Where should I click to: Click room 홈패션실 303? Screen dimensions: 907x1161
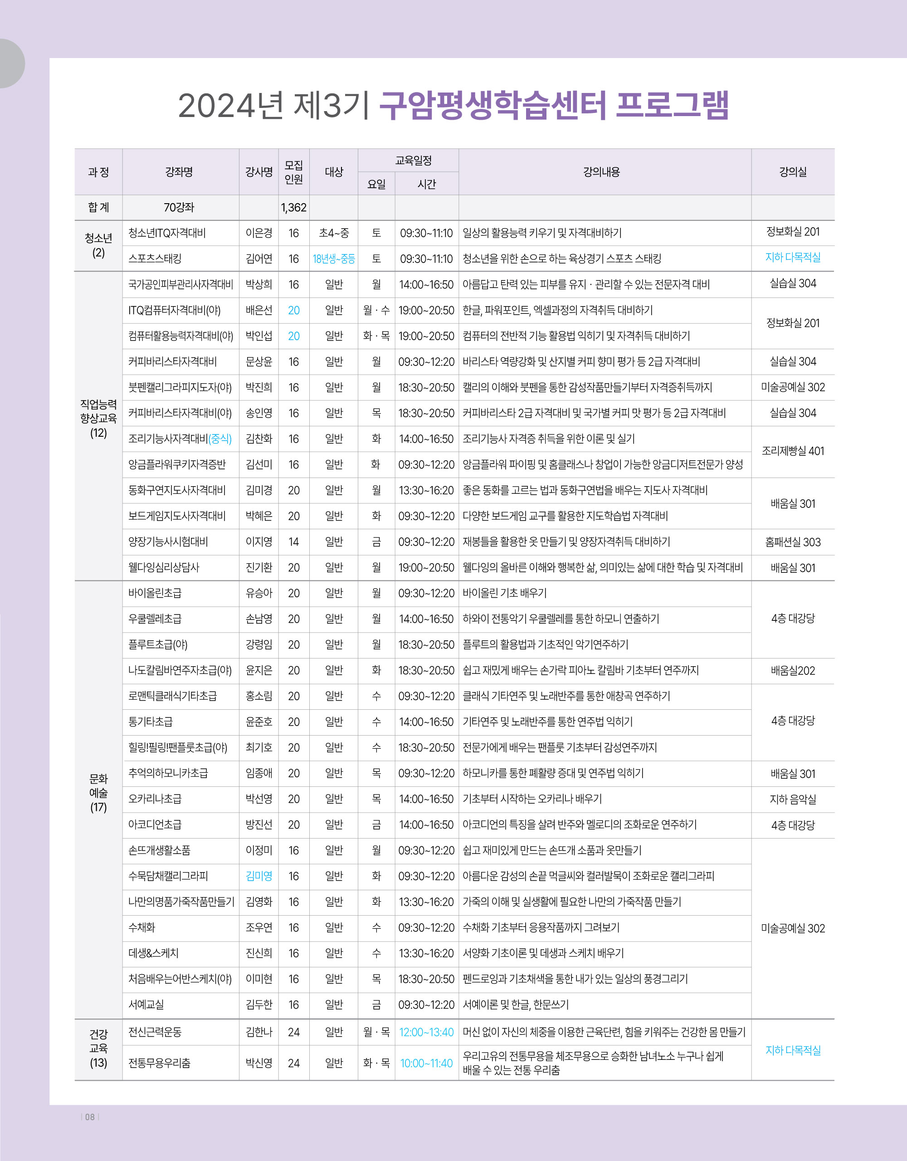click(x=793, y=542)
